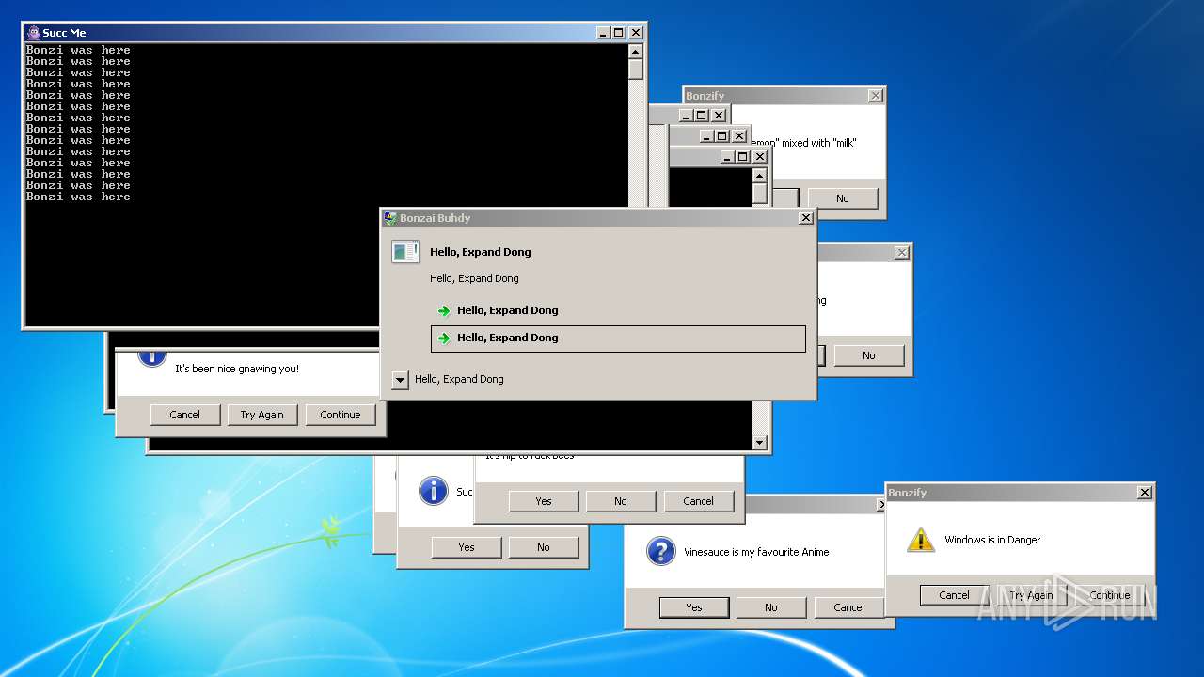
Task: Minimize the Succ Me console window
Action: 603,33
